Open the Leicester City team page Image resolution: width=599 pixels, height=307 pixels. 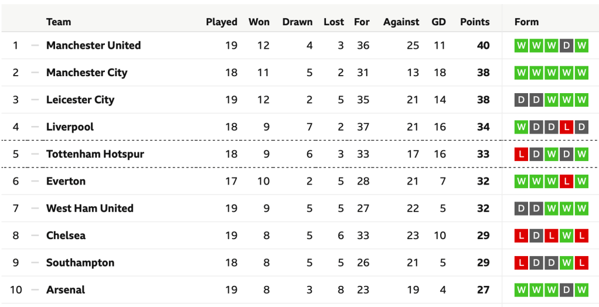tap(80, 100)
